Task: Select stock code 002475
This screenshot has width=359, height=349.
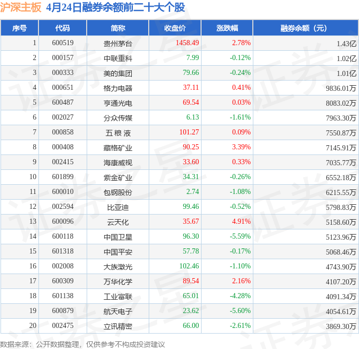Action: (63, 325)
